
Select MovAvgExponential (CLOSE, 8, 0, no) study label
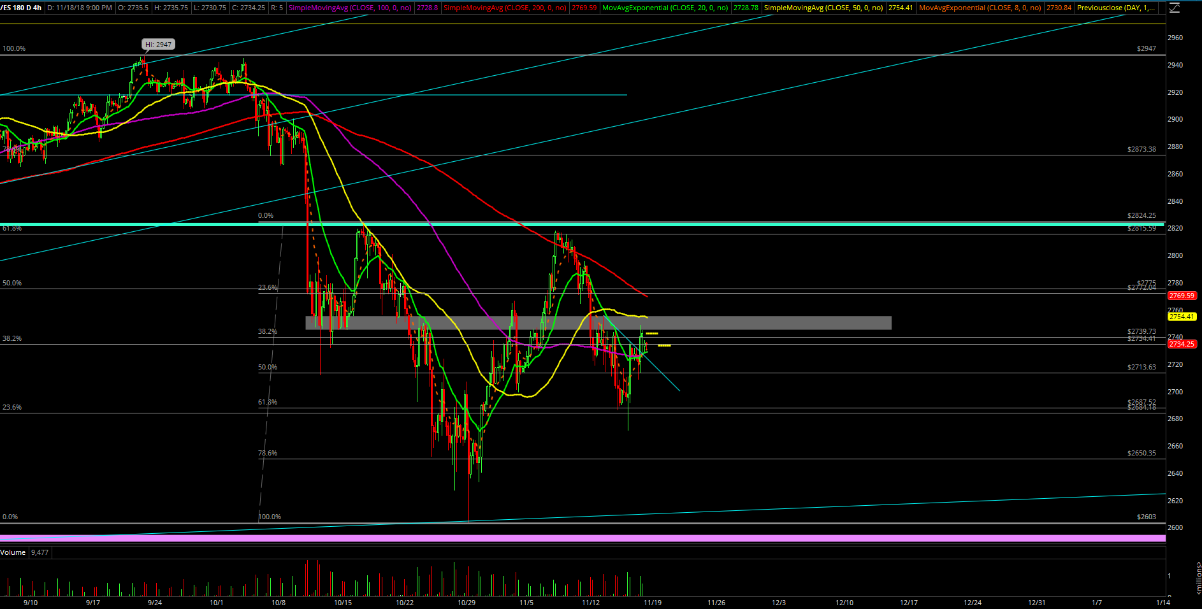pos(980,8)
